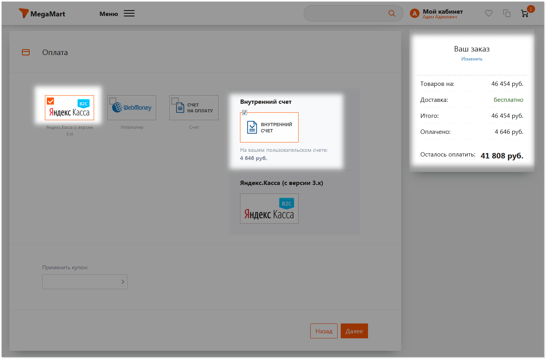The image size is (546, 359).
Task: Uncheck Яндекс Касса payment checkbox
Action: [x=50, y=101]
